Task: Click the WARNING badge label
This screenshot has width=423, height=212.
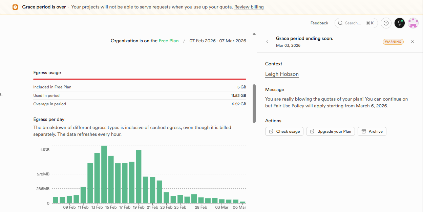Action: (x=393, y=42)
